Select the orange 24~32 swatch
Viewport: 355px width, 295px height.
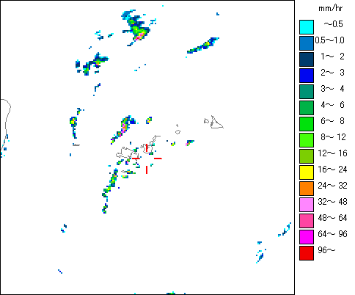click(307, 189)
